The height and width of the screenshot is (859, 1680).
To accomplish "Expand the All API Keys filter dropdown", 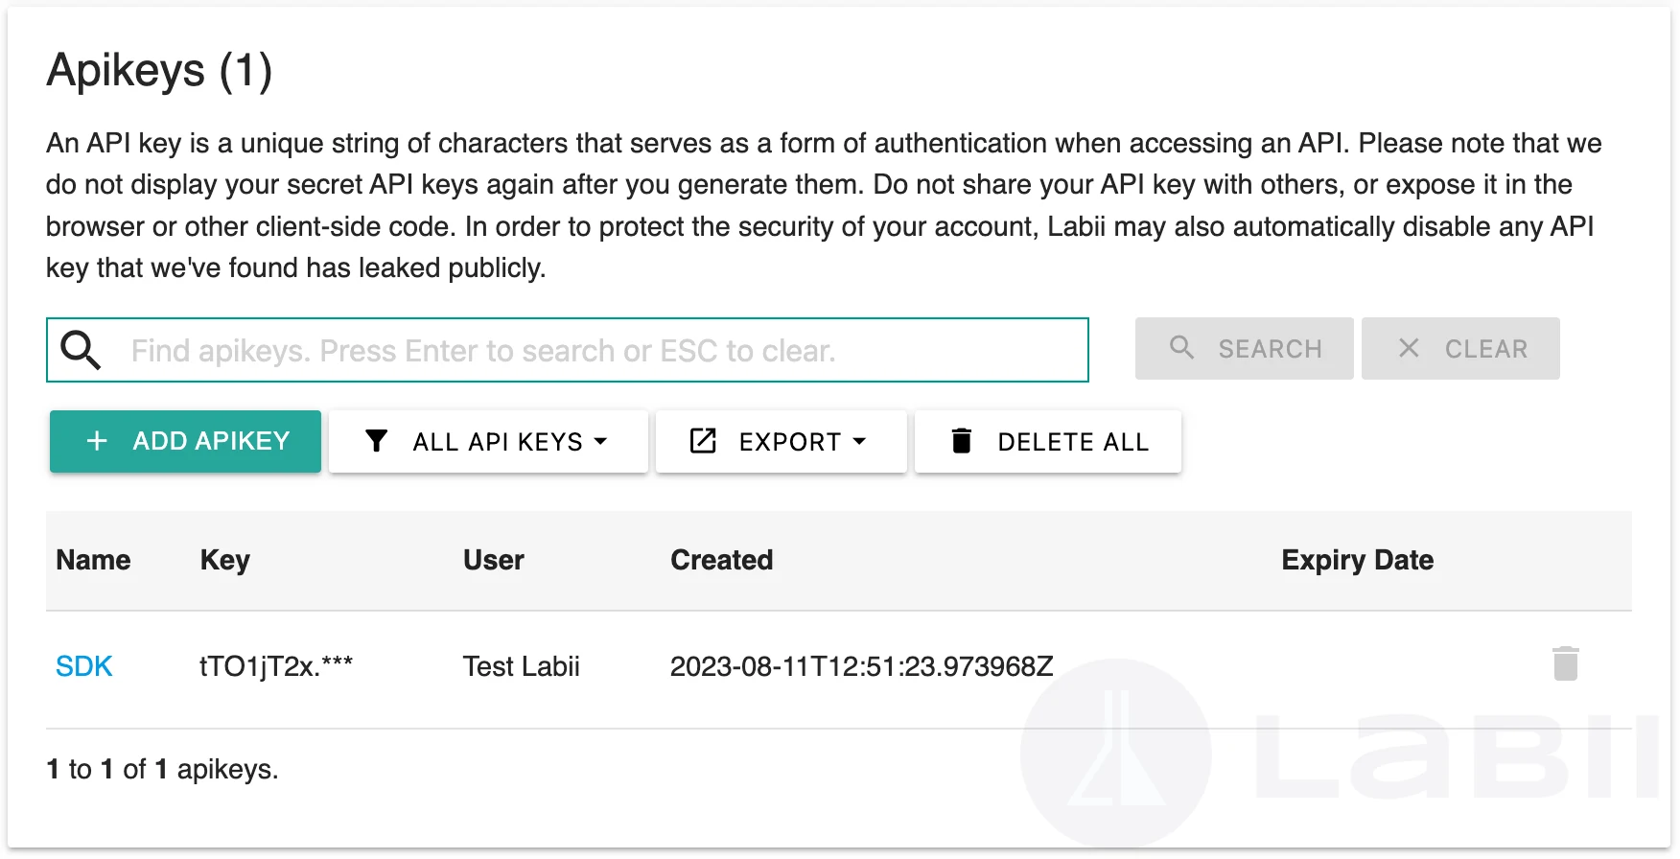I will click(601, 441).
